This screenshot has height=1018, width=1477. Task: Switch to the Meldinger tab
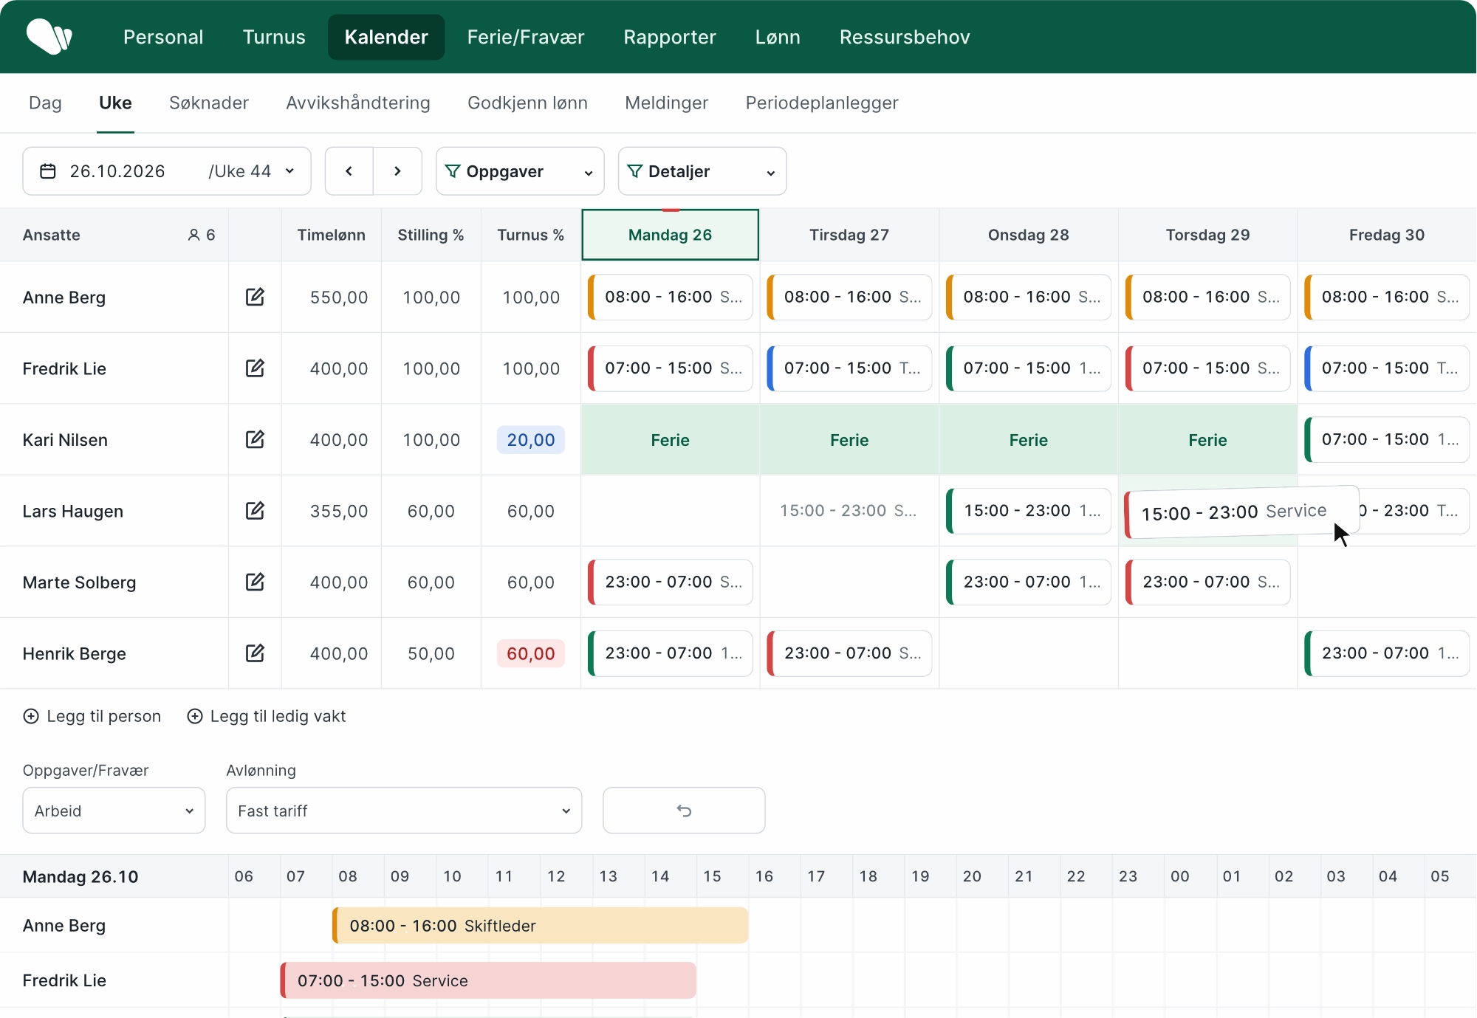(666, 103)
